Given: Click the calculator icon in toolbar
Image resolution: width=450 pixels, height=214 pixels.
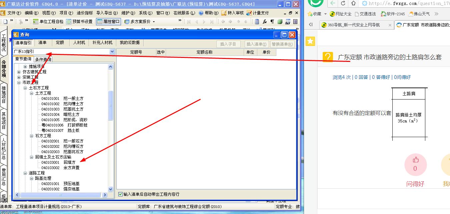Looking at the screenshot, I should point(257,22).
